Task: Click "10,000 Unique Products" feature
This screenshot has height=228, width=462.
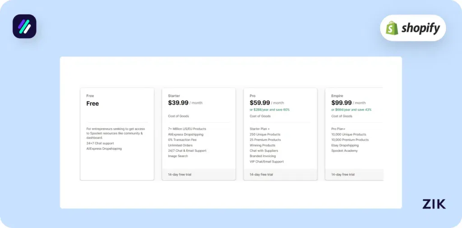Action: point(349,135)
